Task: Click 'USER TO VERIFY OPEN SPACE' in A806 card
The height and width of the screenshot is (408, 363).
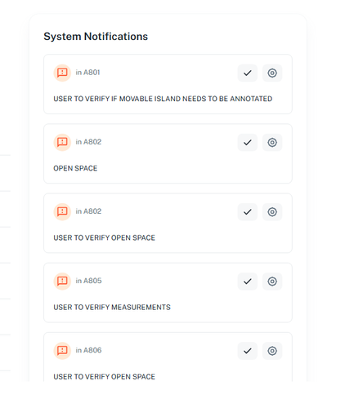Action: click(x=104, y=377)
